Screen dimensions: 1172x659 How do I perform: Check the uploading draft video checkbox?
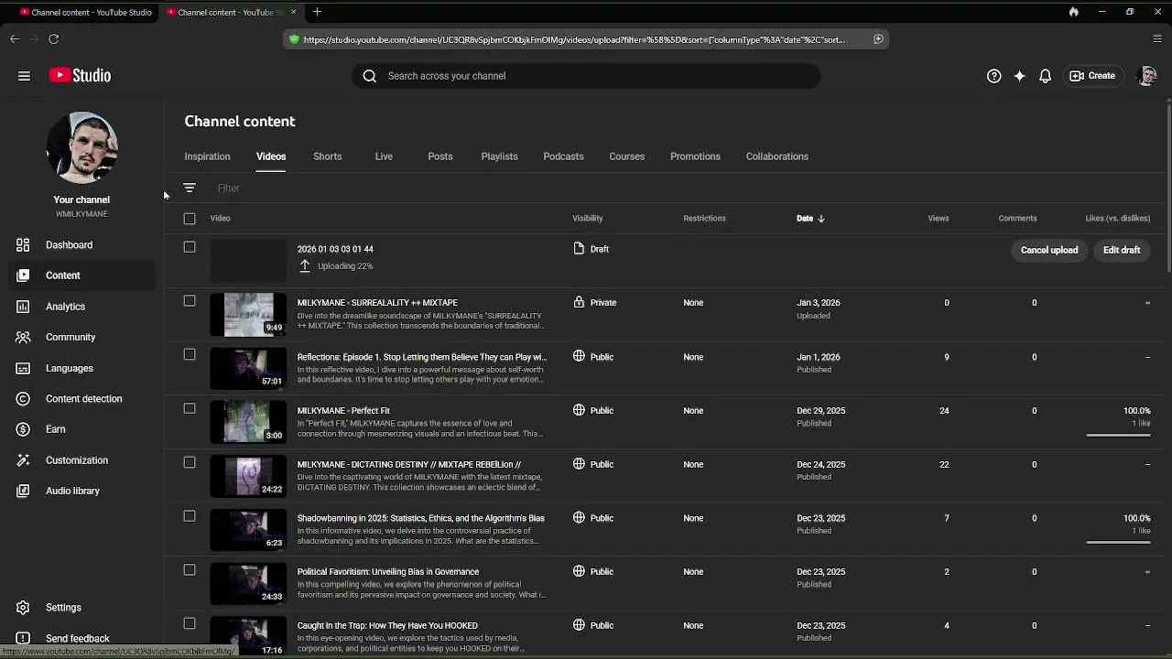click(190, 247)
